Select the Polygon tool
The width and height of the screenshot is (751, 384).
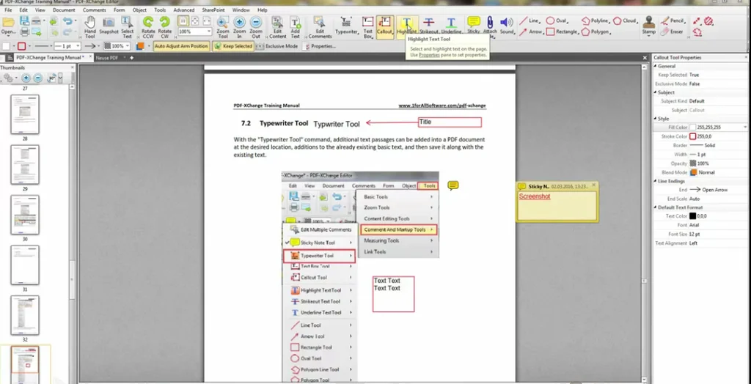click(x=596, y=32)
